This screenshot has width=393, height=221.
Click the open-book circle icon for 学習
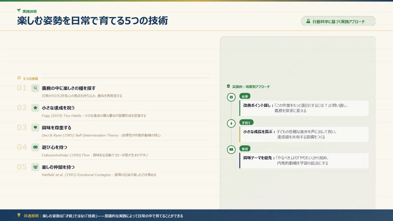point(232,150)
